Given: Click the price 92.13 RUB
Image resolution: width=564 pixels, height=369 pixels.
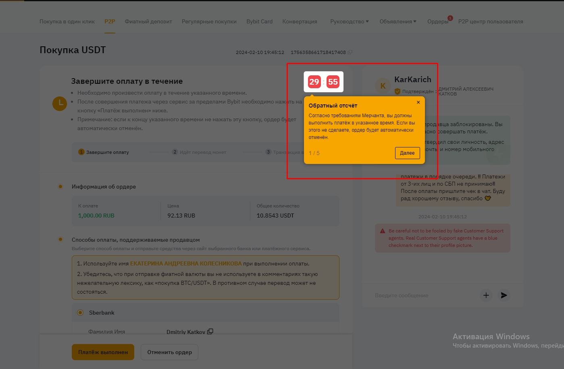Looking at the screenshot, I should coord(181,216).
